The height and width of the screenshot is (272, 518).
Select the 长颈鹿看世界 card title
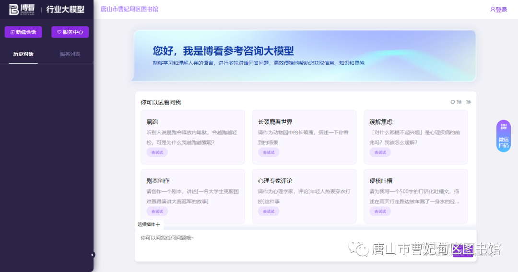point(275,122)
